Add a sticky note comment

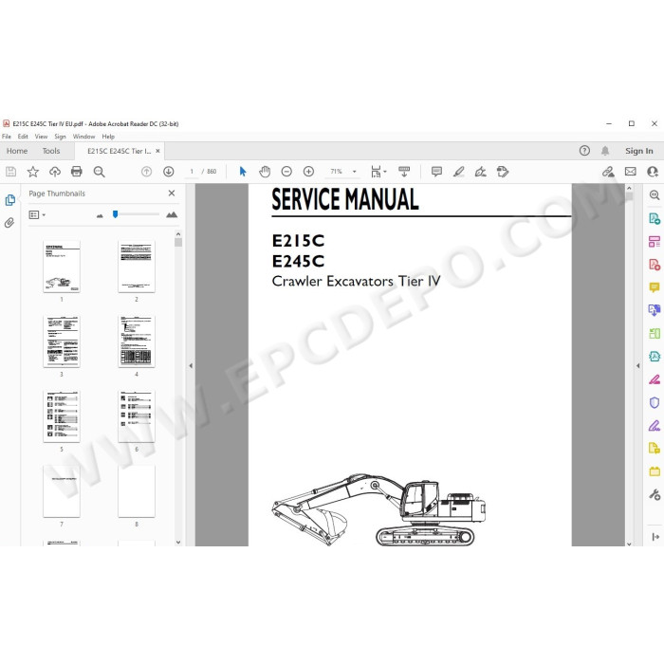(436, 172)
